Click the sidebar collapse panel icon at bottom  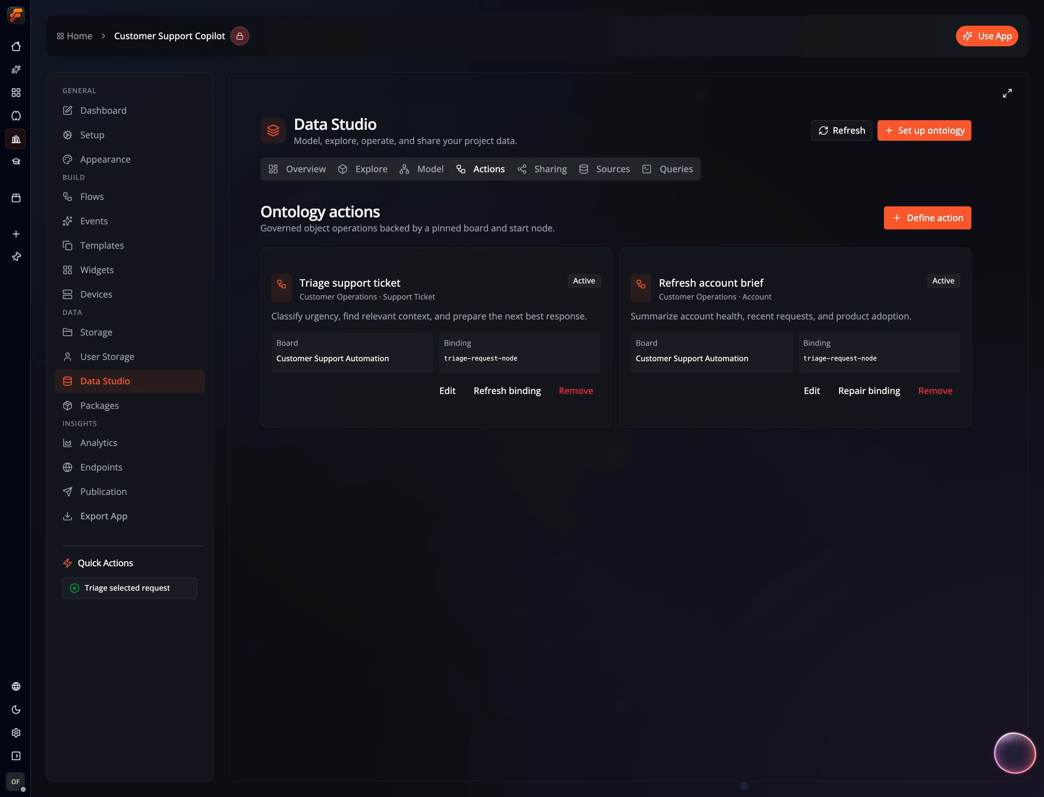(x=16, y=756)
